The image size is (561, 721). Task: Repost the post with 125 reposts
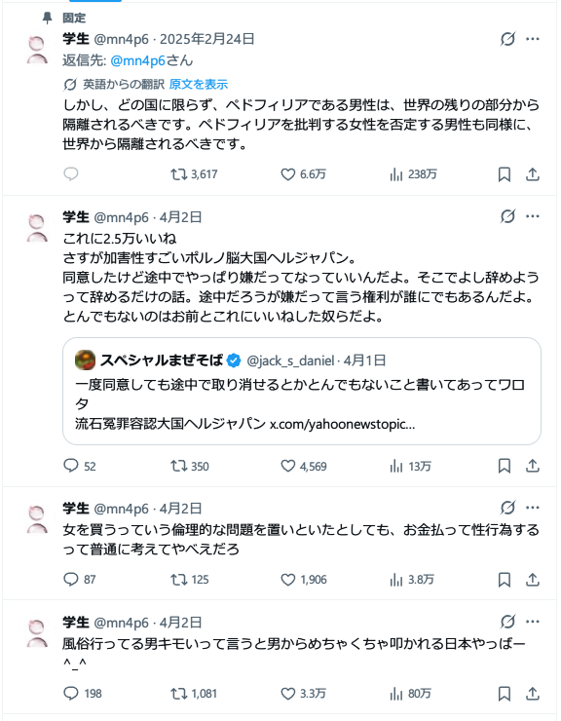[190, 580]
